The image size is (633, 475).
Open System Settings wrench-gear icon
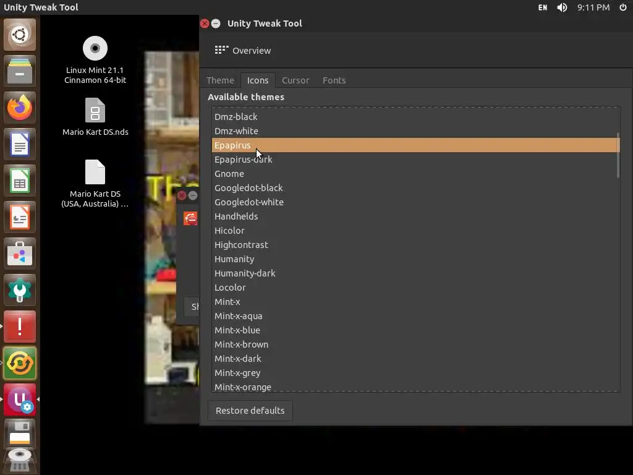[x=20, y=290]
